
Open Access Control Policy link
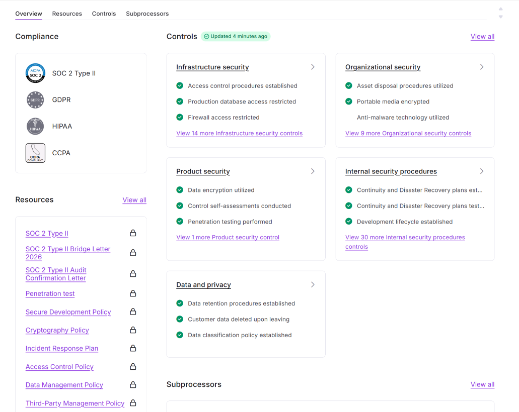(x=59, y=367)
